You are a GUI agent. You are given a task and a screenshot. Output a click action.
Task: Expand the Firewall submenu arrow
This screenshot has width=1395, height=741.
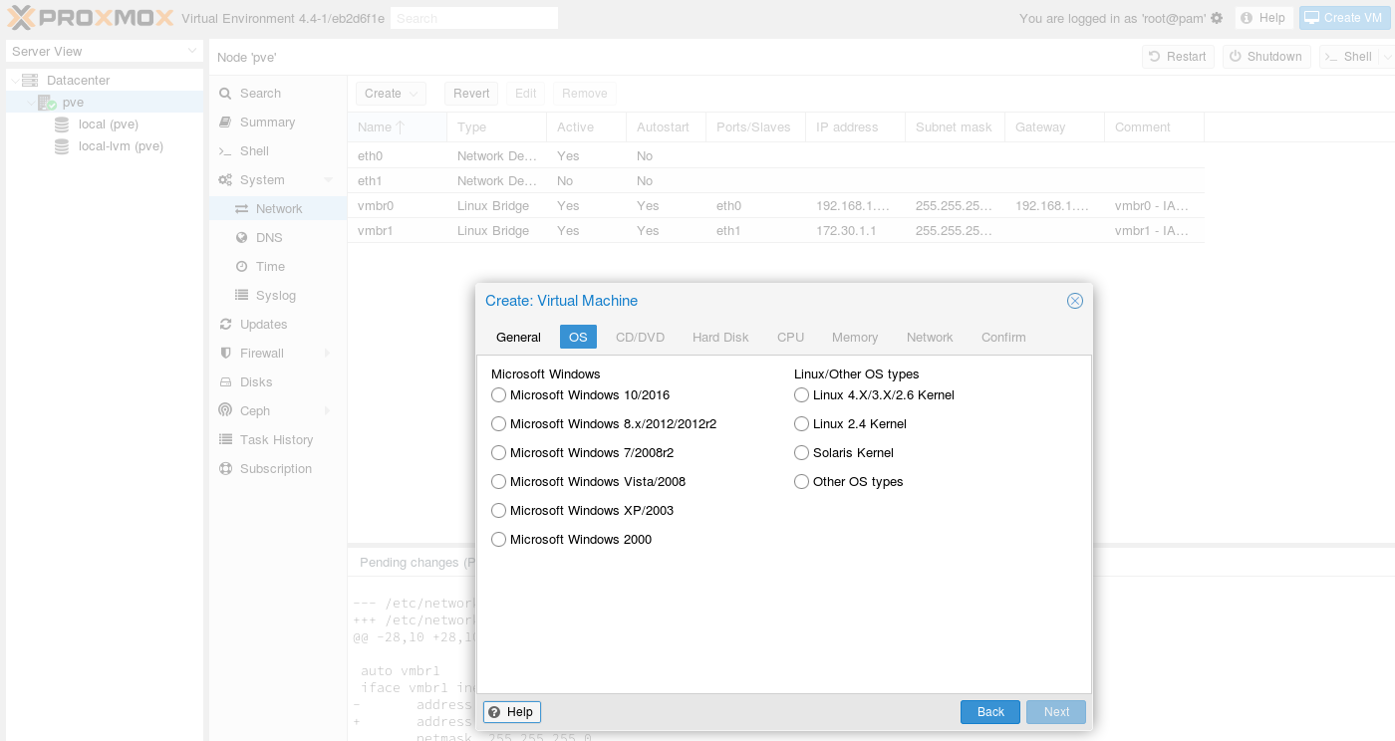328,354
